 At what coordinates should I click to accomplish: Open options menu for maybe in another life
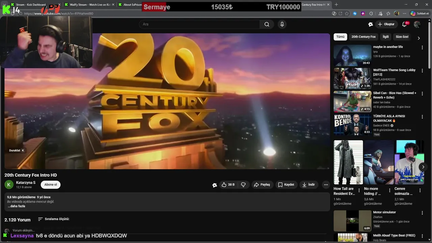[x=422, y=48]
